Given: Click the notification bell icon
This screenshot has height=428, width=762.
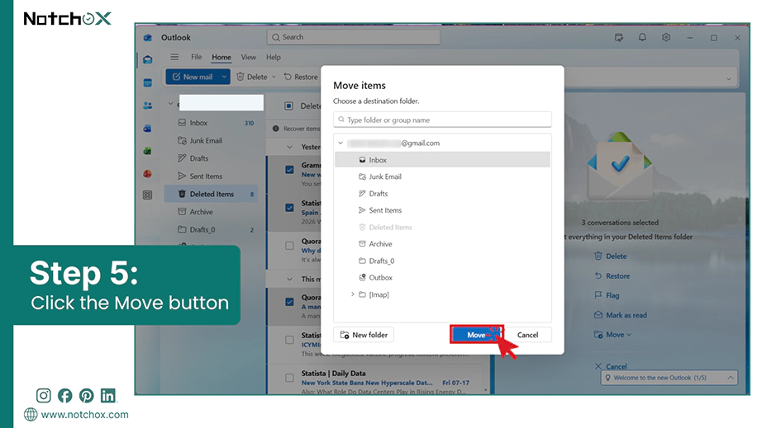Looking at the screenshot, I should (x=642, y=37).
